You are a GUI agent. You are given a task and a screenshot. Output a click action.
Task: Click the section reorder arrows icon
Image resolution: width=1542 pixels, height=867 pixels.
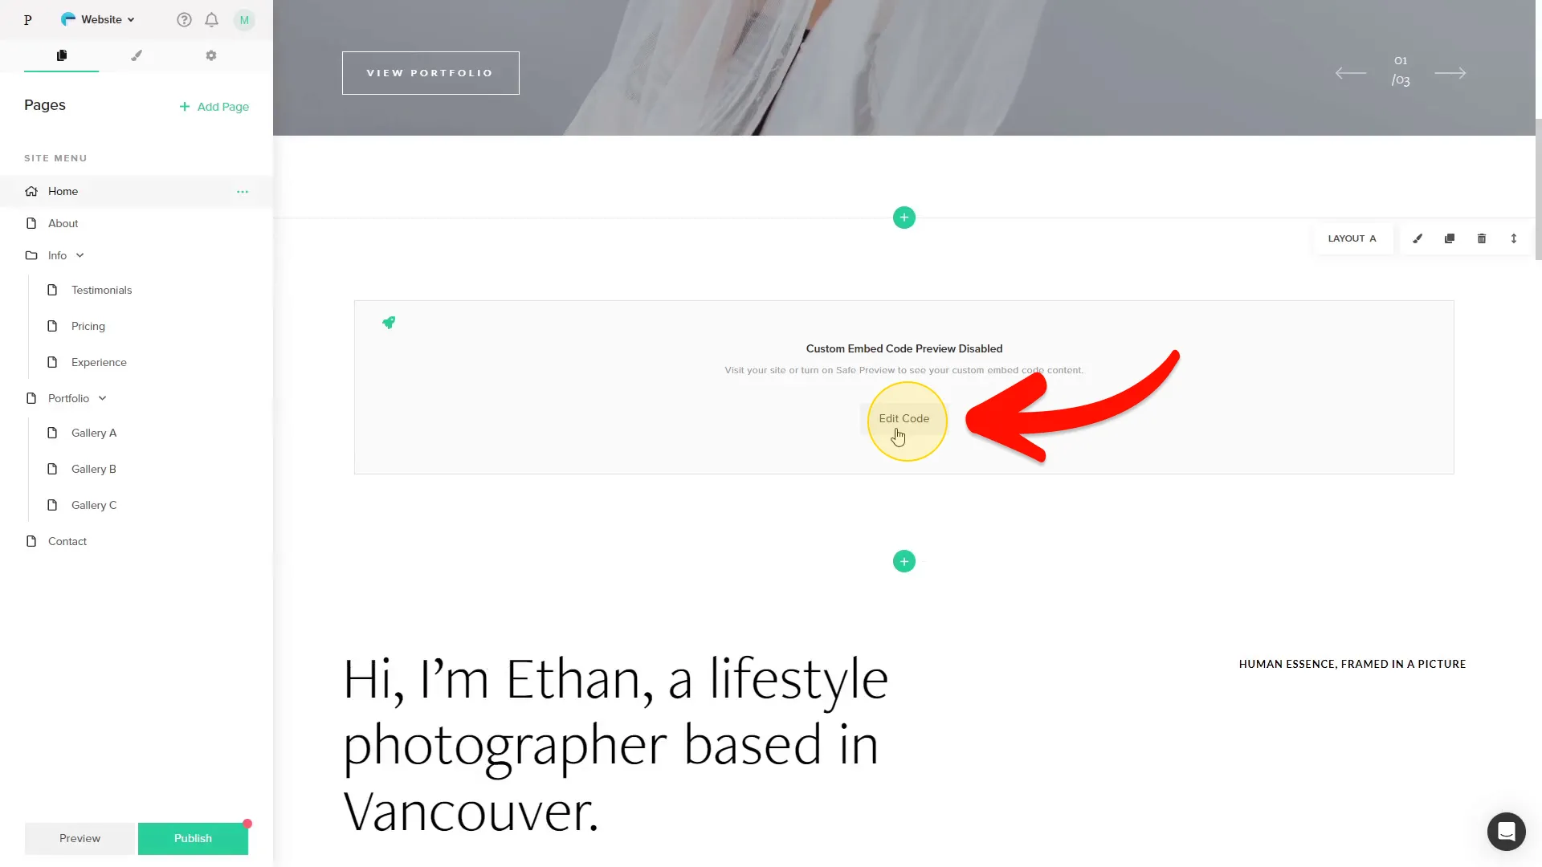point(1514,238)
